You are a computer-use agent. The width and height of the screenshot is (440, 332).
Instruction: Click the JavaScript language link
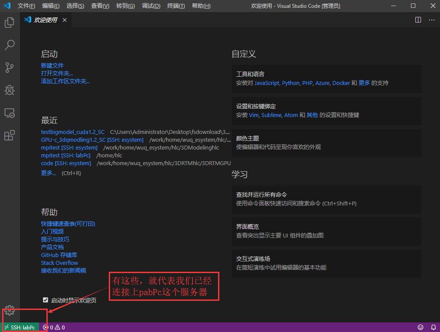click(267, 83)
